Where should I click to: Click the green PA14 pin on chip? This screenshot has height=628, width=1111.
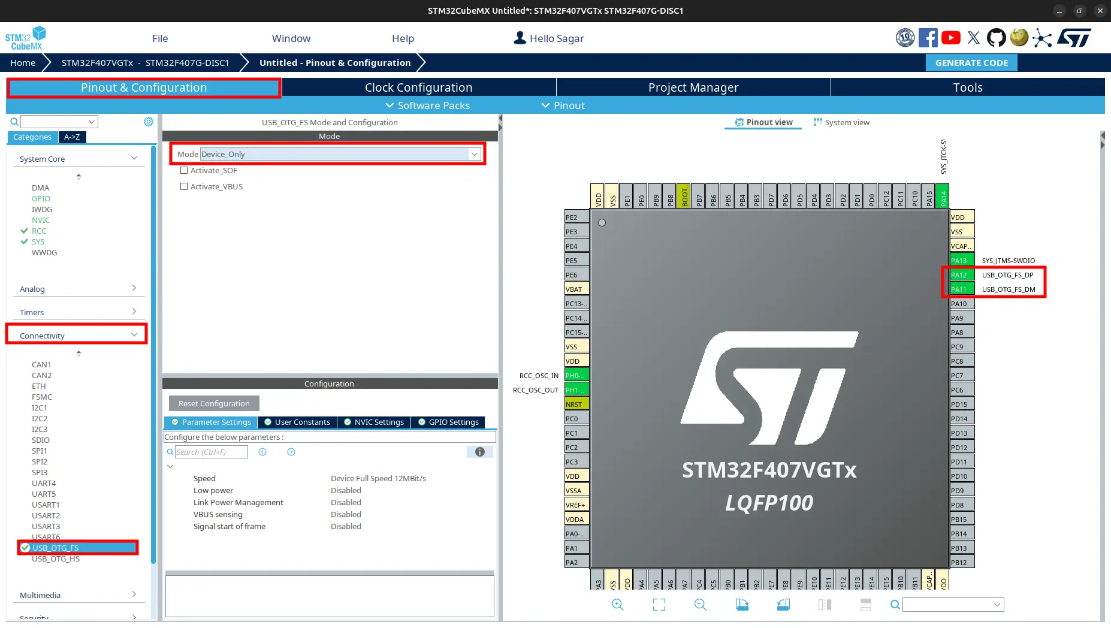point(943,195)
